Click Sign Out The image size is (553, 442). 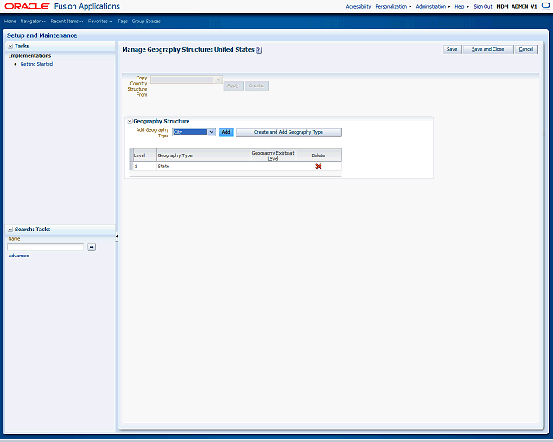point(483,6)
